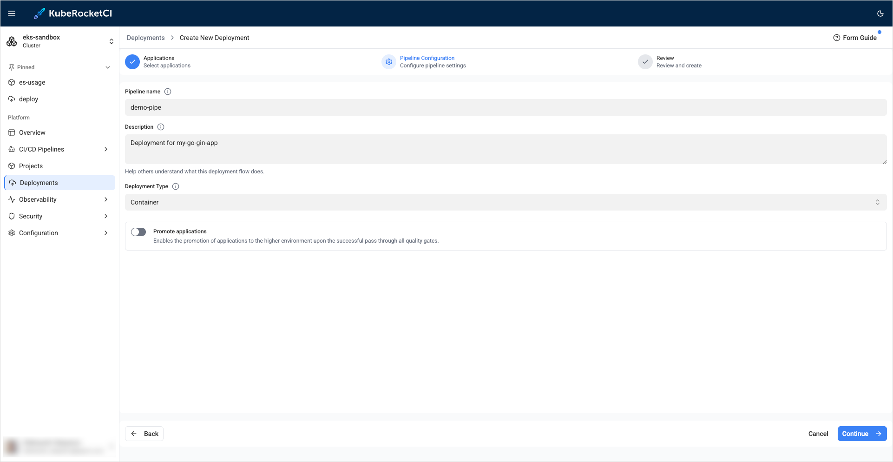
Task: Open the hamburger navigation menu
Action: tap(12, 13)
